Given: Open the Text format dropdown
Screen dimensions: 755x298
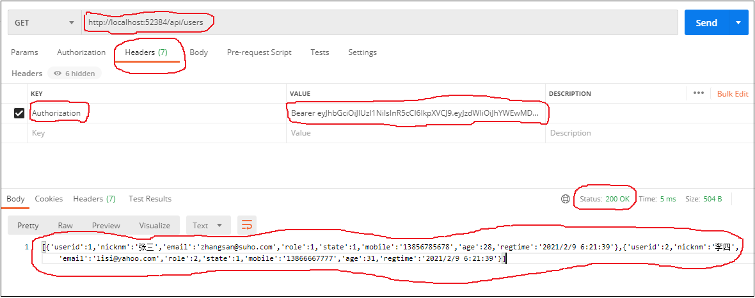Looking at the screenshot, I should coord(208,225).
